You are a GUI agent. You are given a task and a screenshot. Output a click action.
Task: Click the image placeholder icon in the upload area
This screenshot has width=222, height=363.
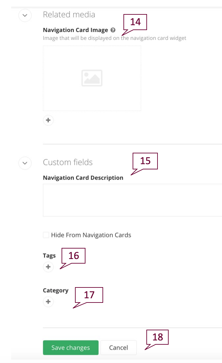pyautogui.click(x=92, y=78)
